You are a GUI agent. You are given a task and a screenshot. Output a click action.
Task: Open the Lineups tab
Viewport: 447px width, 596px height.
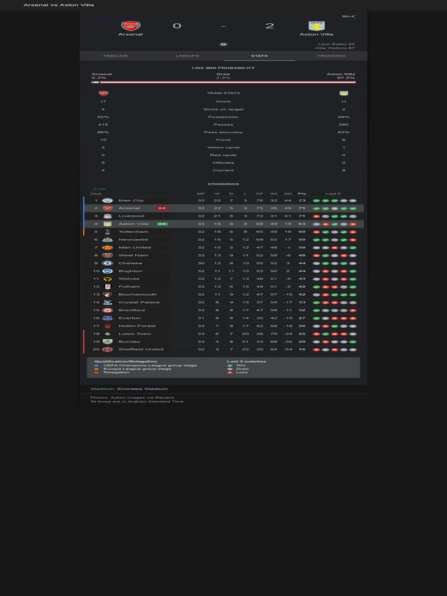pos(187,56)
